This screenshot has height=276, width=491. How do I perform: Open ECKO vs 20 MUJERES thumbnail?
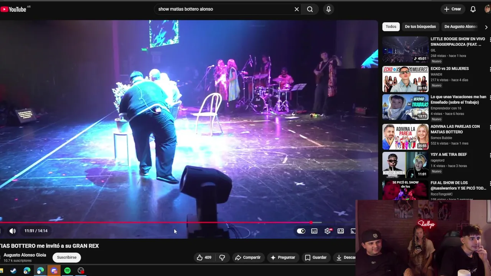[x=405, y=79]
